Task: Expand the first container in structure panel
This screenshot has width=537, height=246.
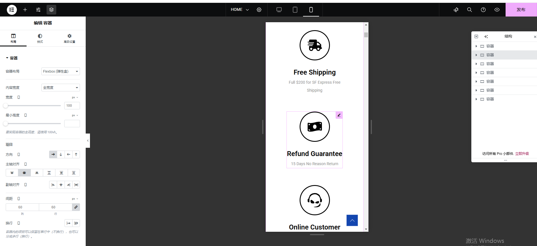Action: coord(476,46)
